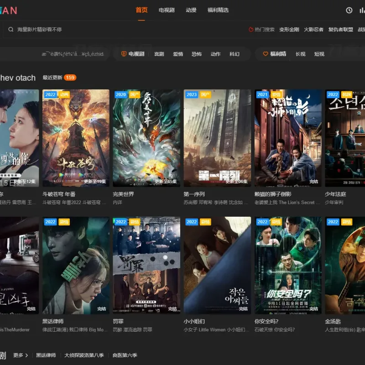Switch to 首页 tab
Screen dimensions: 365x365
click(141, 10)
